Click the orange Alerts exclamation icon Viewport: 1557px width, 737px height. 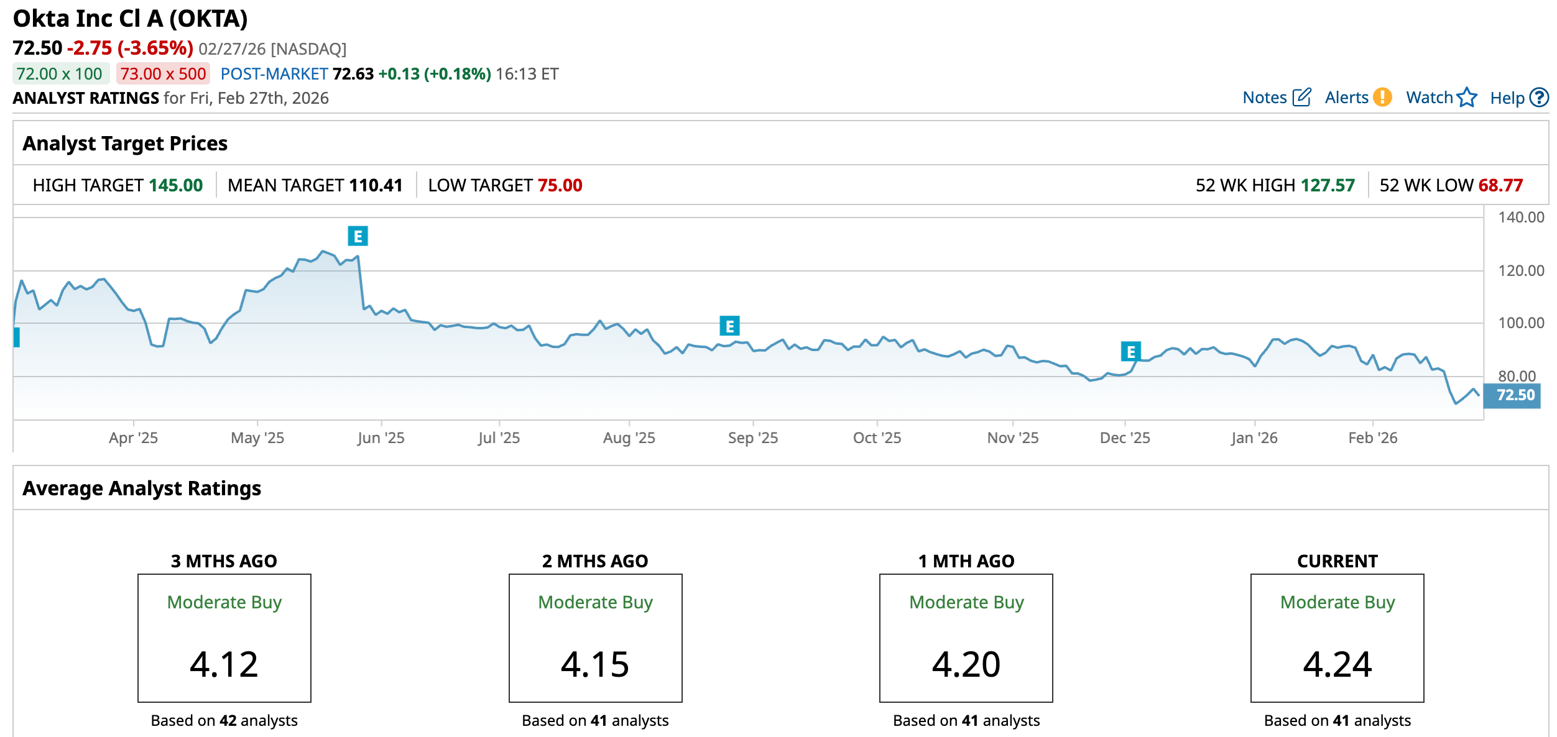(1382, 98)
